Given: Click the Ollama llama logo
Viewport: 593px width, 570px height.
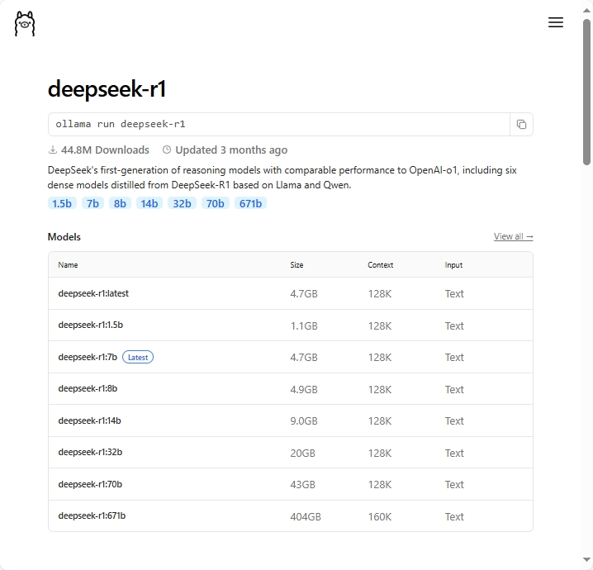Looking at the screenshot, I should 25,24.
